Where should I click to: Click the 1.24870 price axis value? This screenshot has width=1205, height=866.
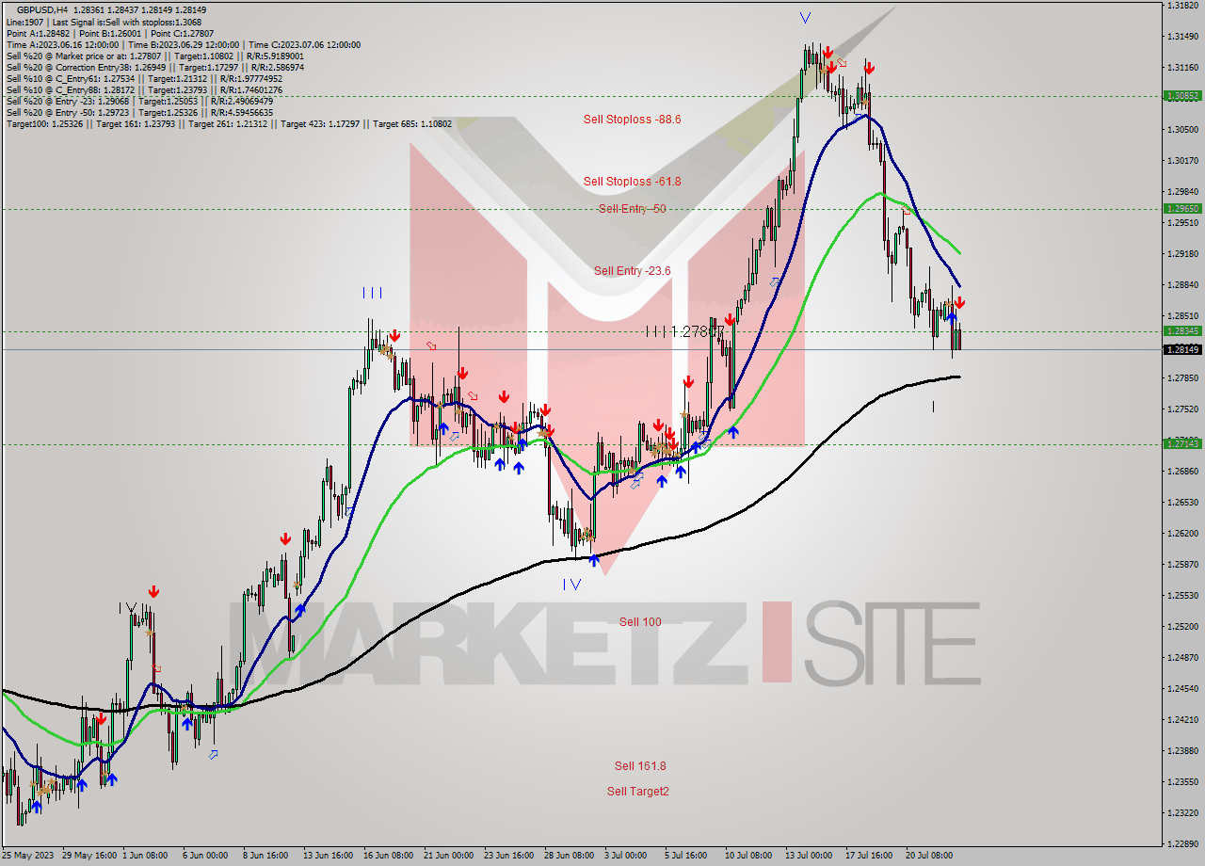tap(1181, 658)
